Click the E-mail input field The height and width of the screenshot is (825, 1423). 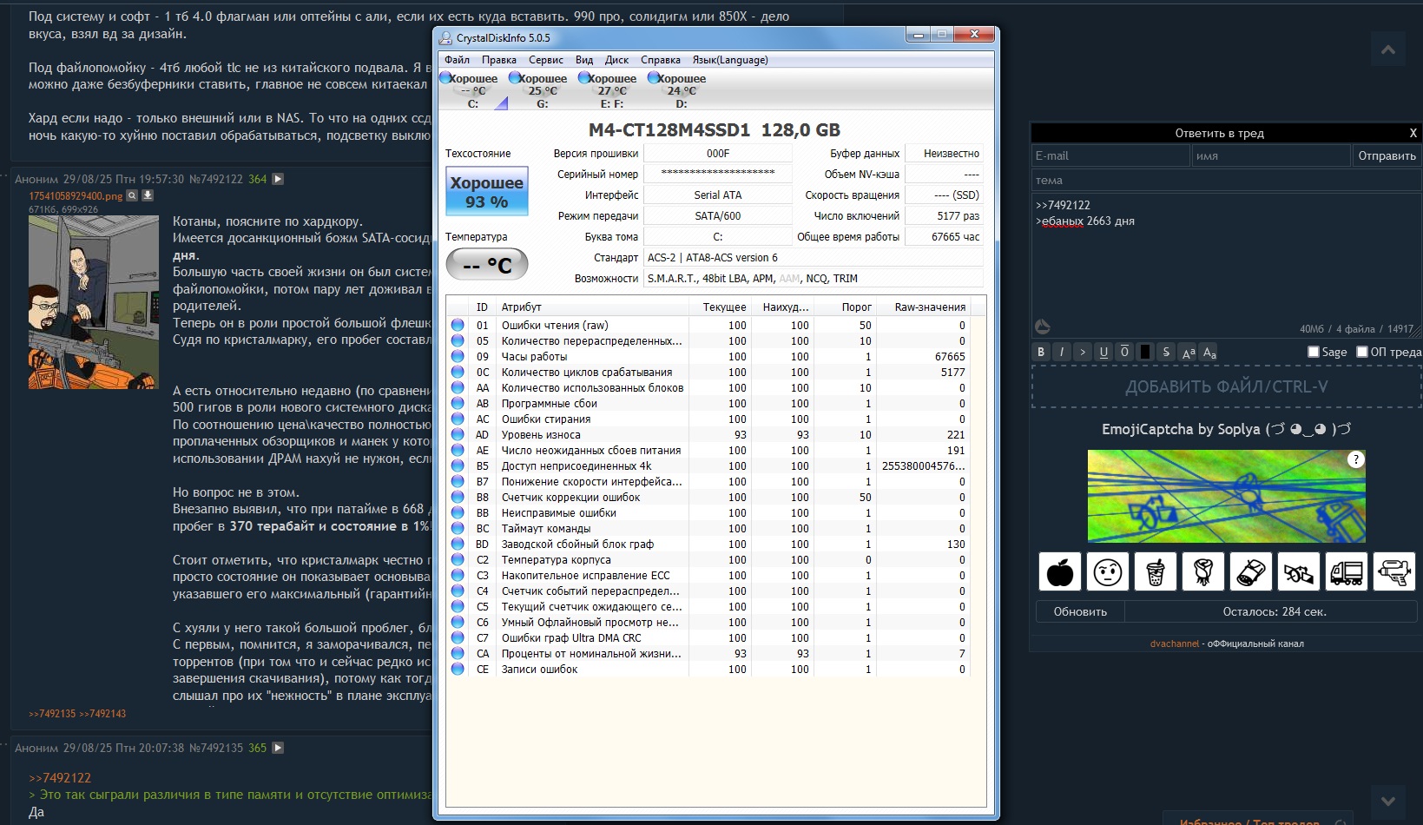click(x=1110, y=155)
